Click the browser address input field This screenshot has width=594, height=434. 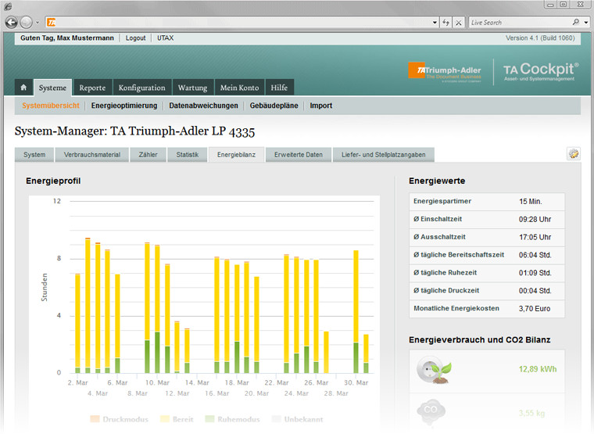click(242, 23)
